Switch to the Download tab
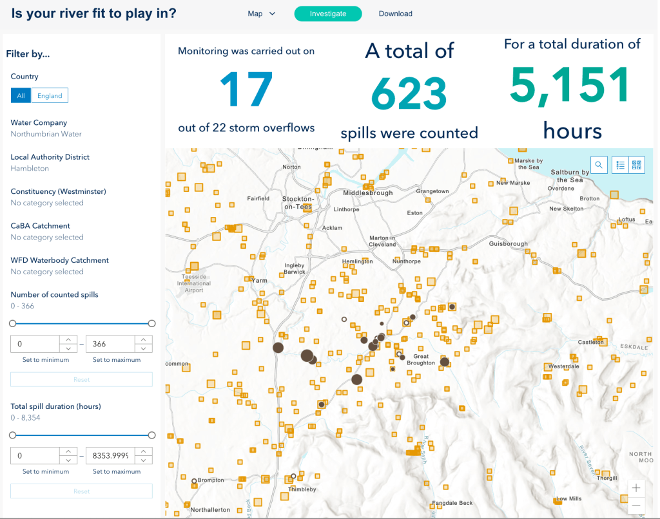 coord(395,14)
